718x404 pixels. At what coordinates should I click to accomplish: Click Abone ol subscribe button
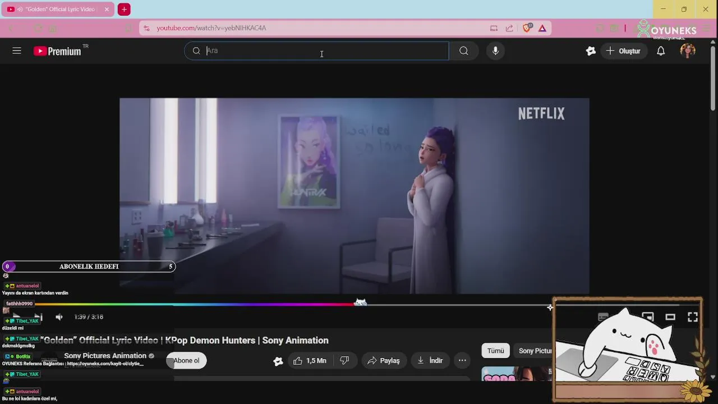[x=186, y=361]
